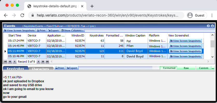Viewport: 217px width, 103px height.
Task: Click the address bar URL
Action: click(x=107, y=15)
